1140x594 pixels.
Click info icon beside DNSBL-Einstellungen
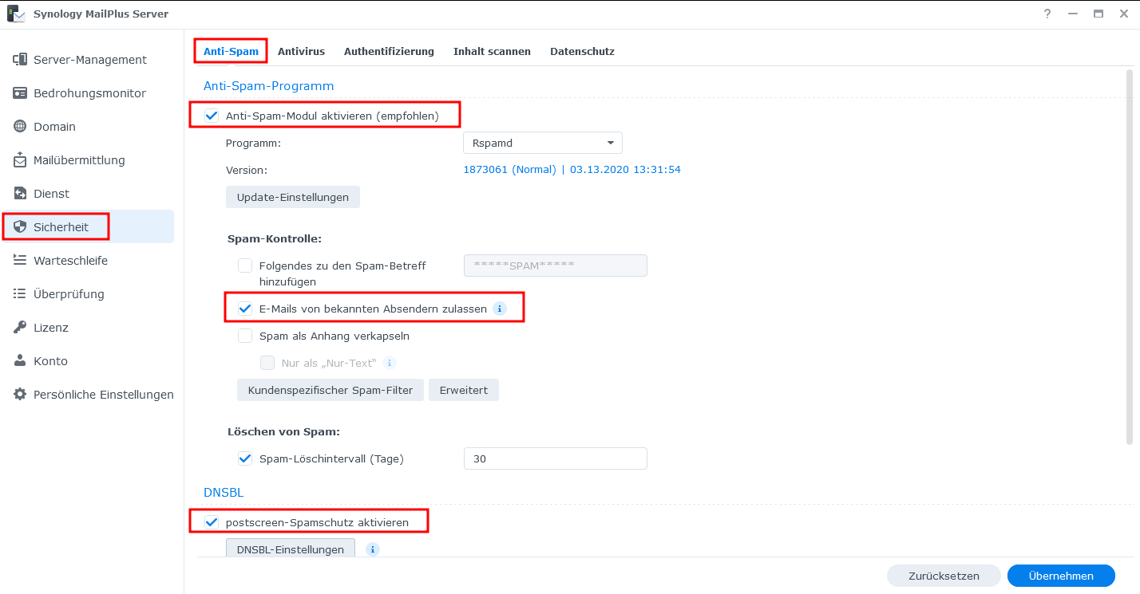click(x=372, y=549)
